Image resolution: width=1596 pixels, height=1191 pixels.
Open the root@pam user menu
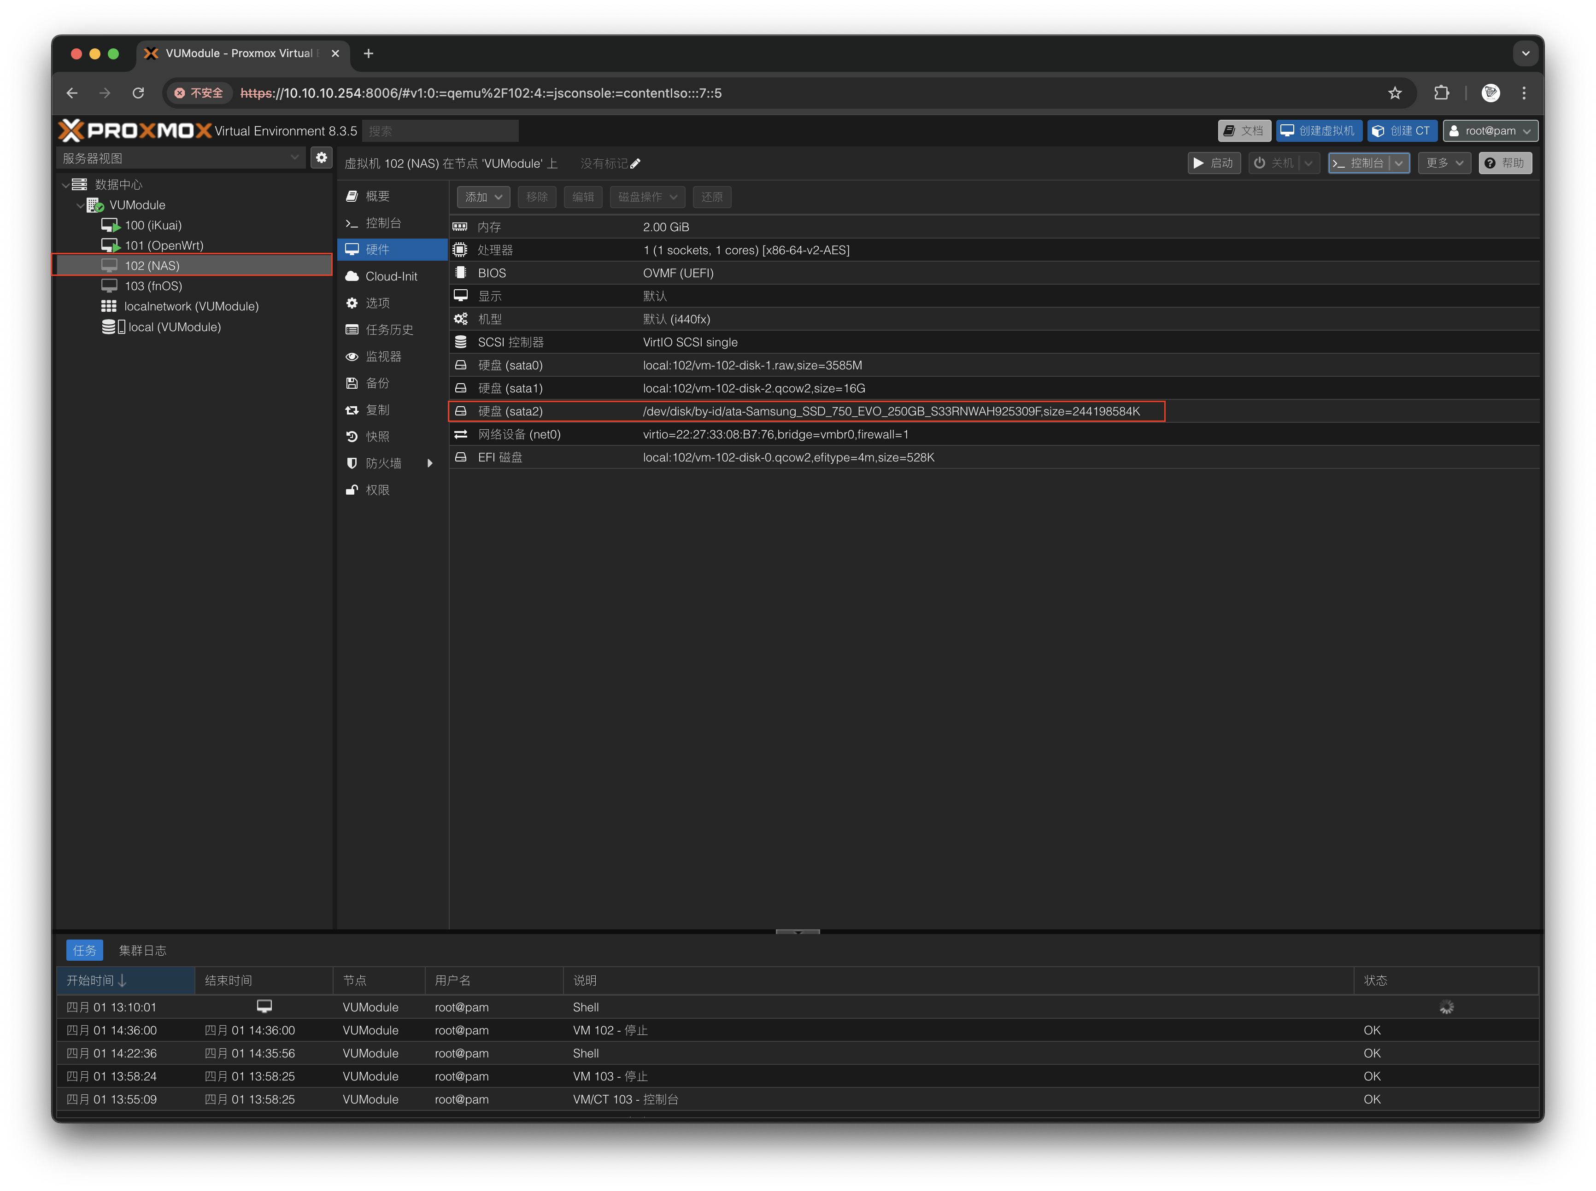(1490, 130)
